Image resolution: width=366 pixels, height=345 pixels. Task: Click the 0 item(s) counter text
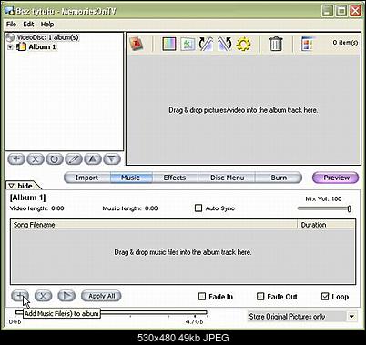(345, 43)
